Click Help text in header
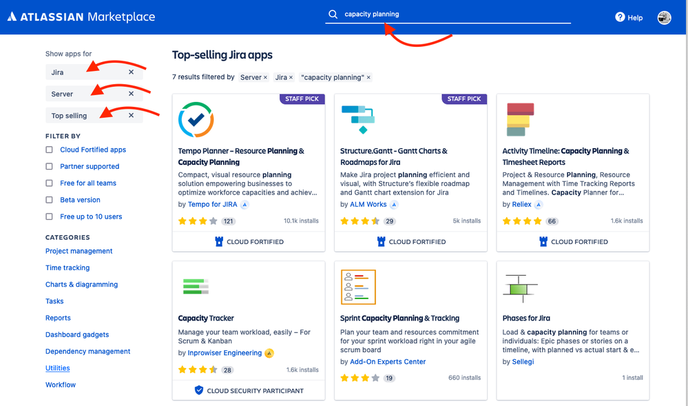Viewport: 688px width, 406px height. click(635, 17)
